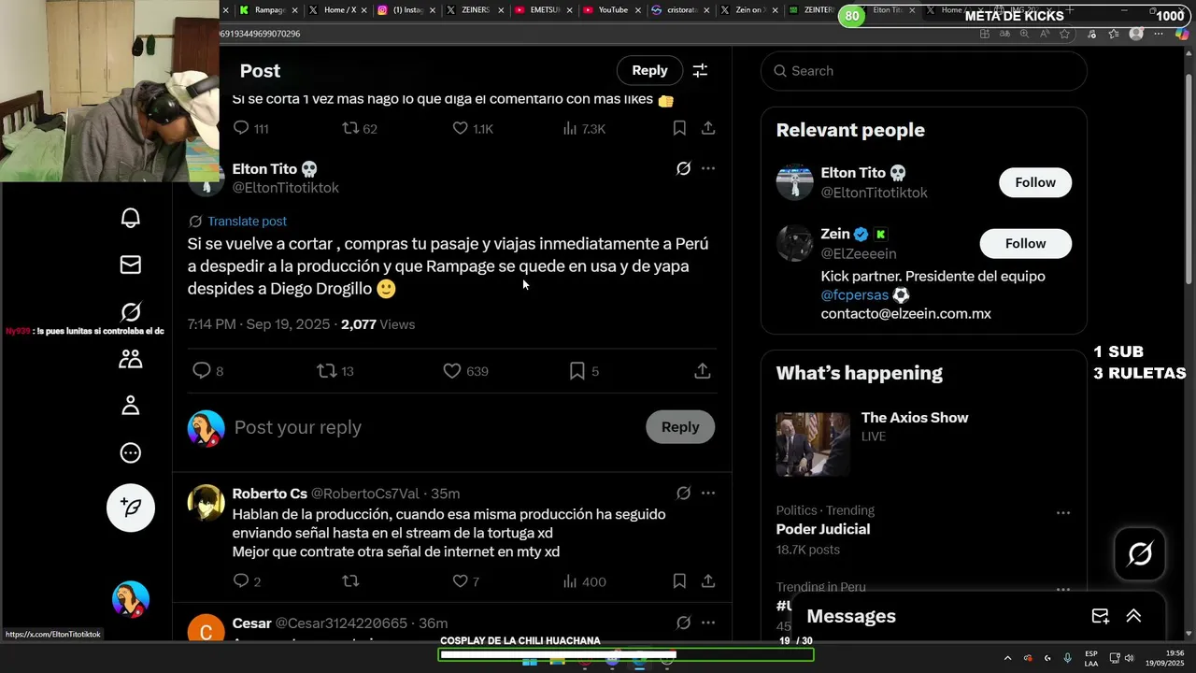Bookmark the Roberto Cs reply
The image size is (1196, 673).
click(x=679, y=581)
